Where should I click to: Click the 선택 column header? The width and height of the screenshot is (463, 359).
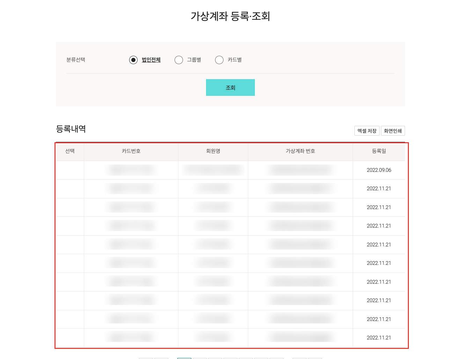[70, 151]
